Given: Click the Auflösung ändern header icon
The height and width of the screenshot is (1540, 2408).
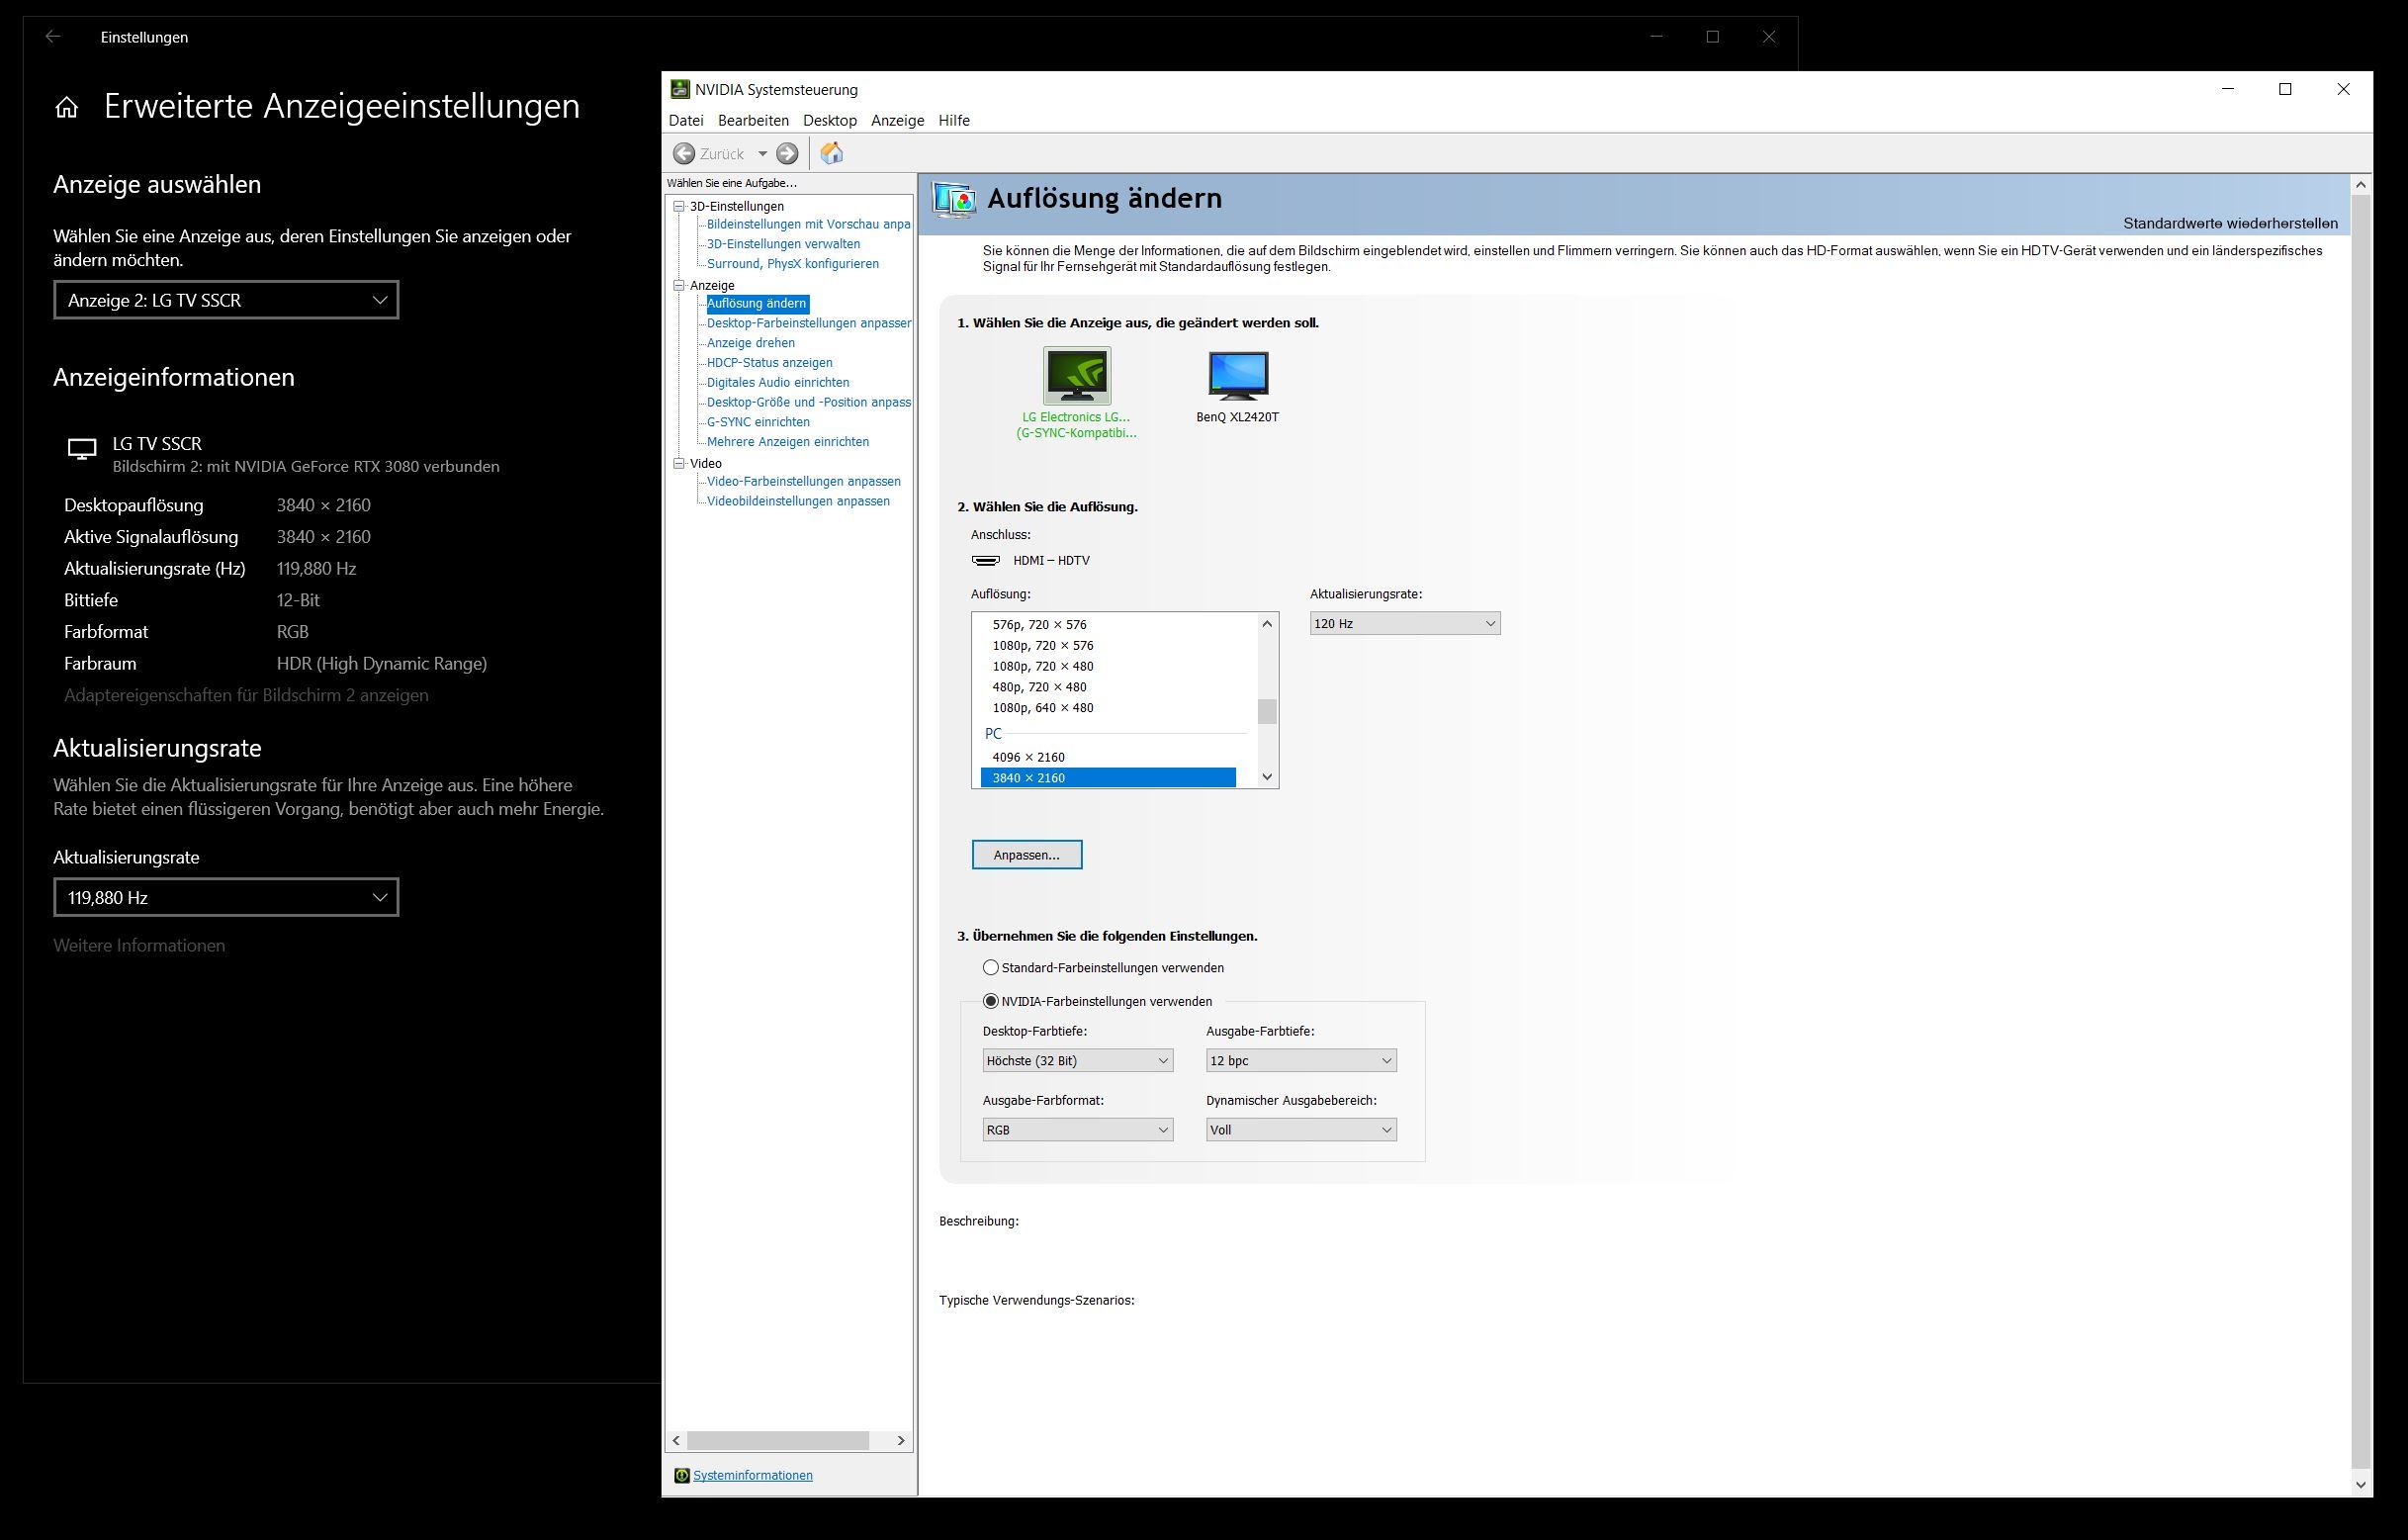Looking at the screenshot, I should (x=954, y=199).
